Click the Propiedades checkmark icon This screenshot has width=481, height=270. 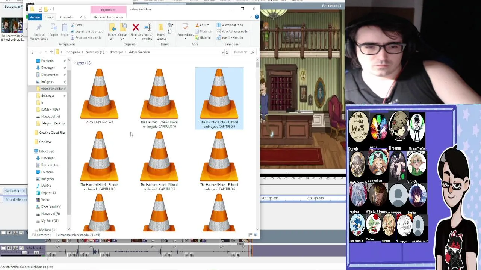click(185, 27)
